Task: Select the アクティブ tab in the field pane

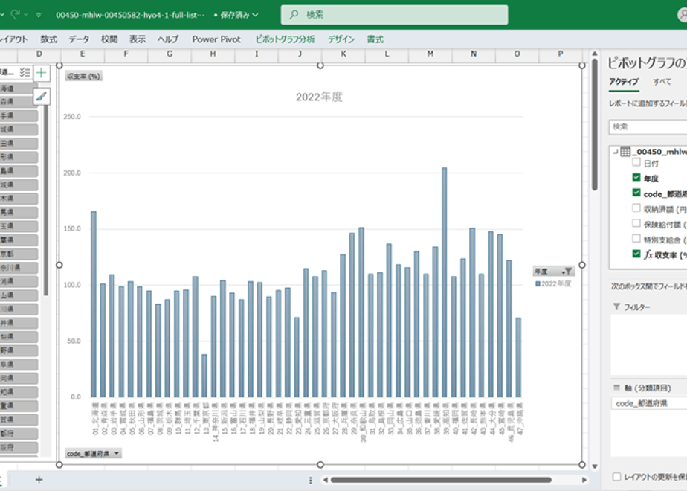Action: [x=624, y=82]
